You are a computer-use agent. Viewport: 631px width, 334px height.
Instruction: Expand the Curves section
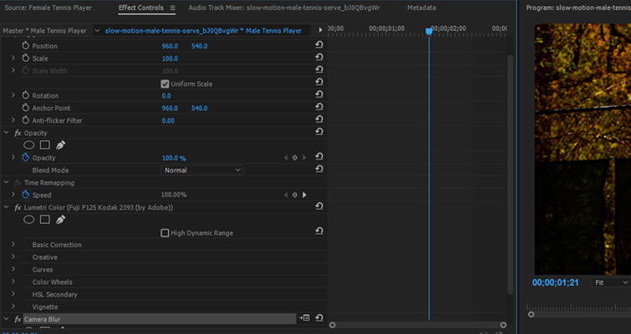pyautogui.click(x=13, y=270)
